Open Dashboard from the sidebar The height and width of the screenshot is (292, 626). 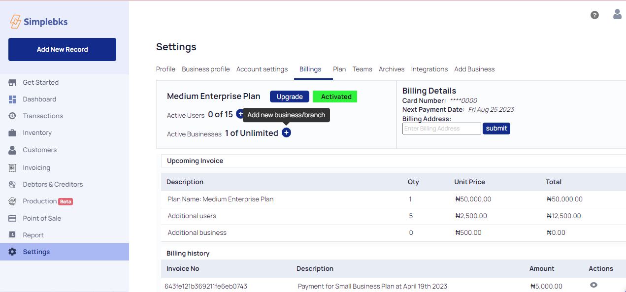coord(39,99)
